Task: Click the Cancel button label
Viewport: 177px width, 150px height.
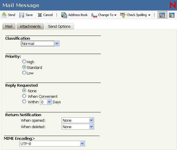Action: pos(48,15)
